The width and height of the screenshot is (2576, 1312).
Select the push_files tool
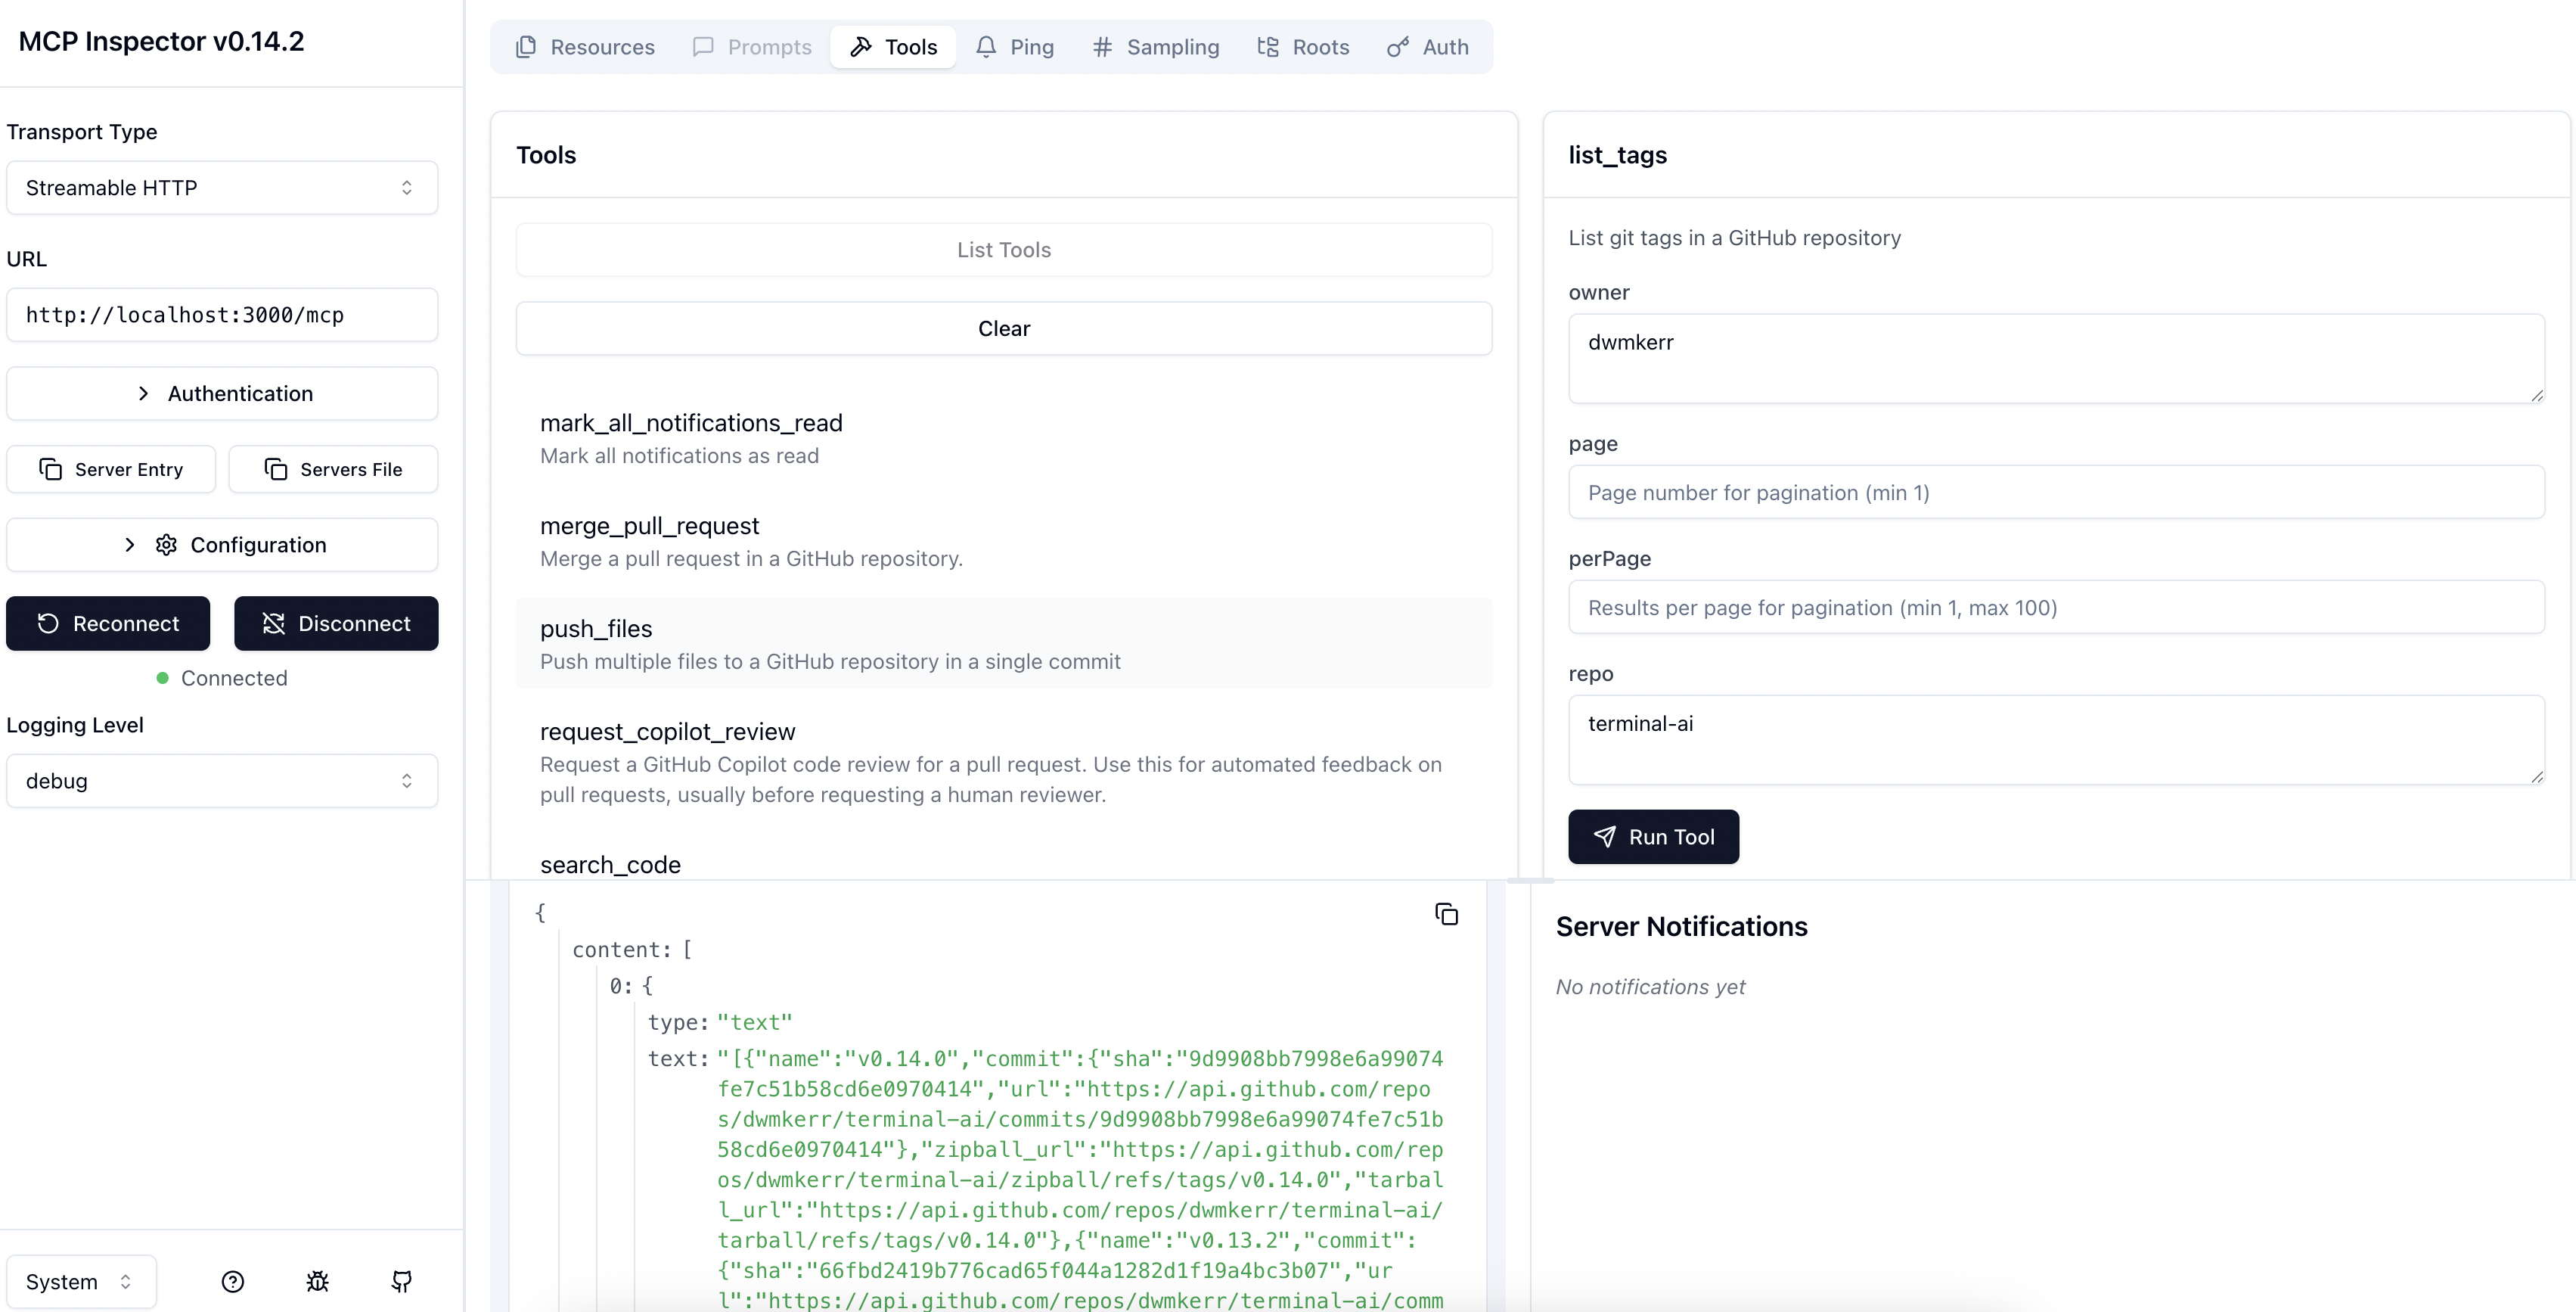[1004, 643]
